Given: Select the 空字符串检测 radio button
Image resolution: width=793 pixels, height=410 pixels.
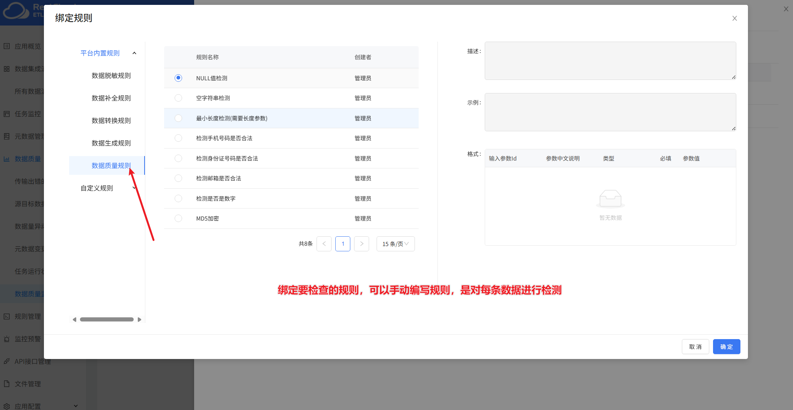Looking at the screenshot, I should click(x=178, y=98).
